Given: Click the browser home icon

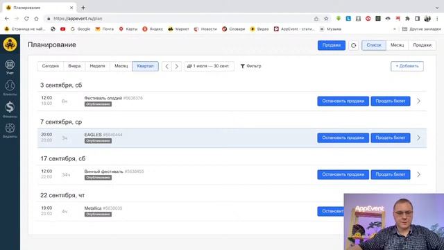Looking at the screenshot, I should coord(36,19).
